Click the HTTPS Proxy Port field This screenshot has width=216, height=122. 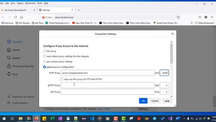coord(164,85)
